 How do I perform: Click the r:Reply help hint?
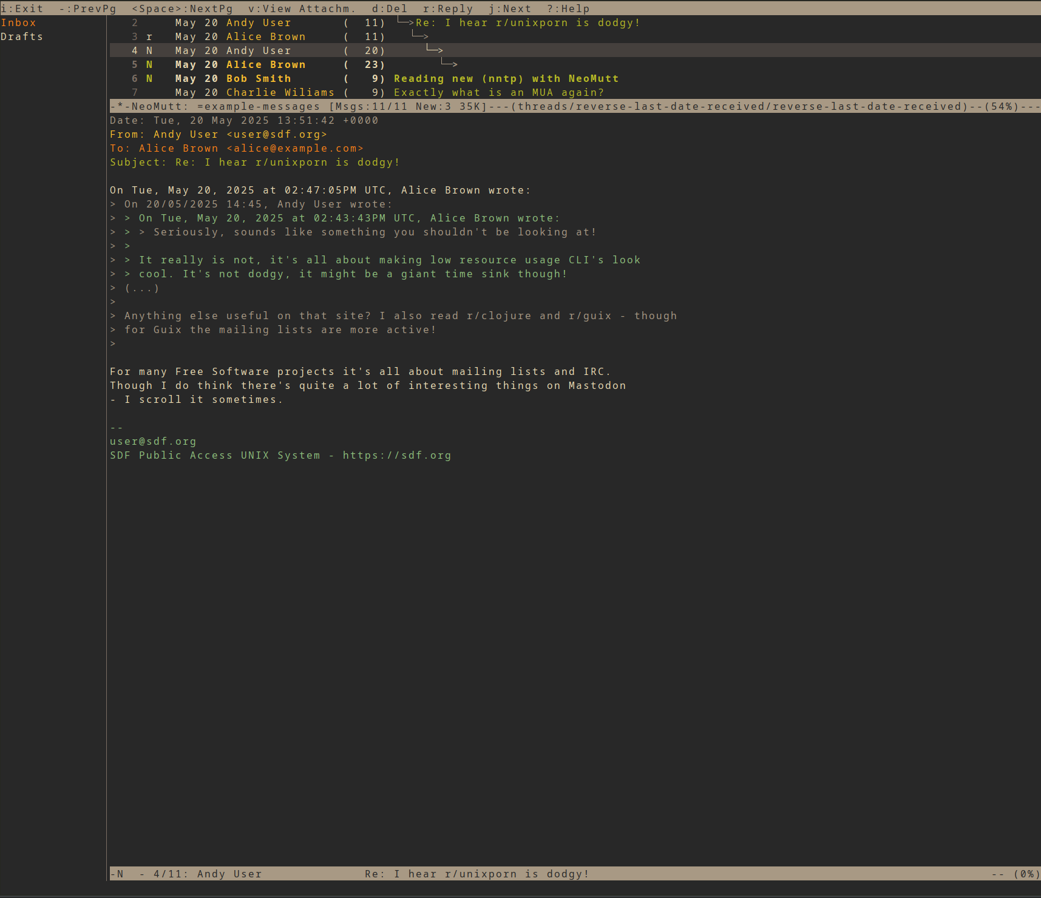pyautogui.click(x=448, y=8)
